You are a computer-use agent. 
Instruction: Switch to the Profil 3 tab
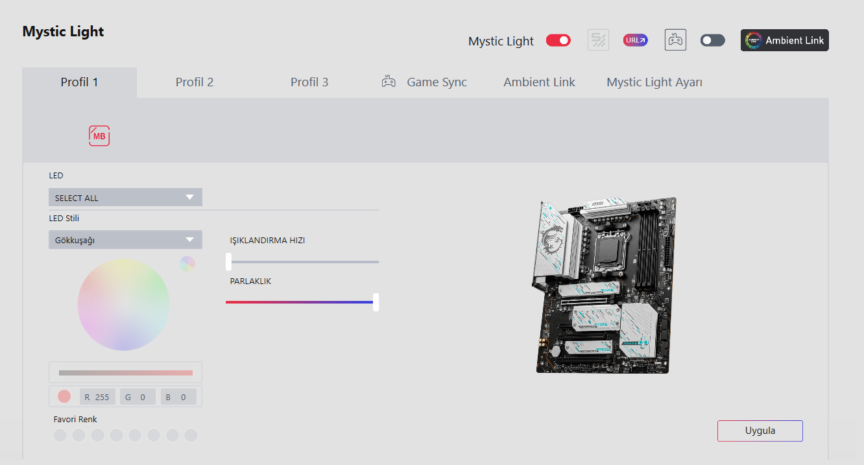tap(309, 82)
